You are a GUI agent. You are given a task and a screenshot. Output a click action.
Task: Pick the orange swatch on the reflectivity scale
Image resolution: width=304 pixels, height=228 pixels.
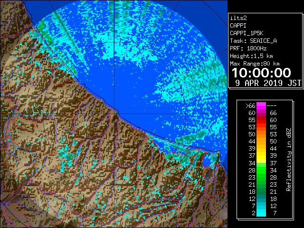261,138
